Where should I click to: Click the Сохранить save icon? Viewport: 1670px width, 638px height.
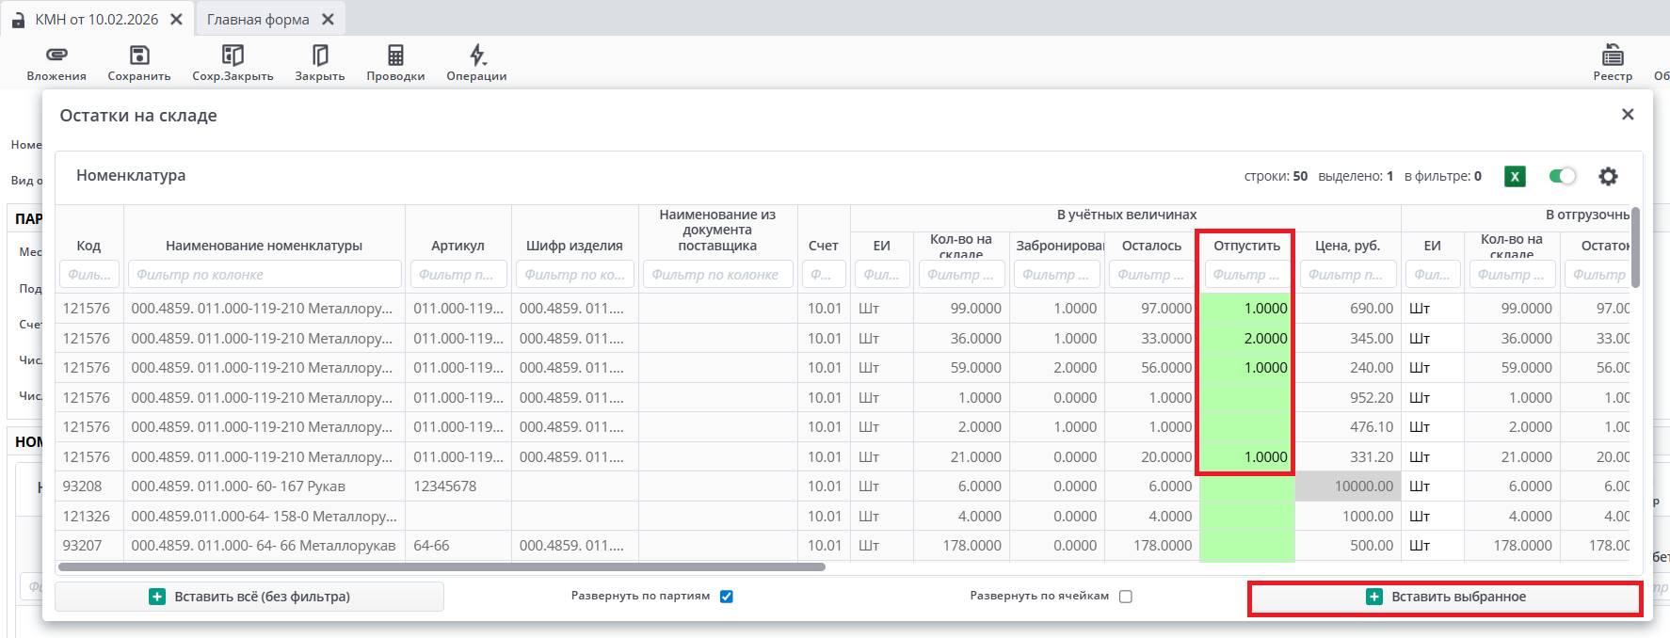[x=139, y=56]
